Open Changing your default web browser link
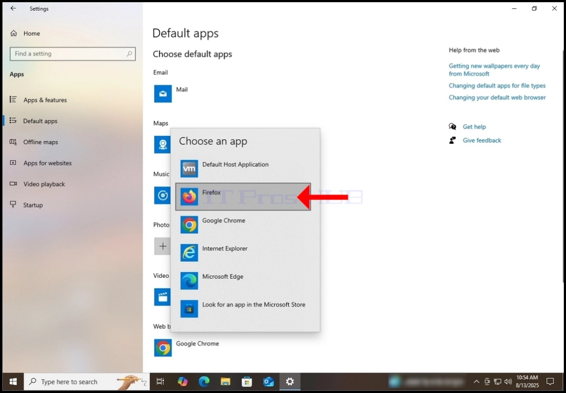The width and height of the screenshot is (566, 393). pos(497,97)
